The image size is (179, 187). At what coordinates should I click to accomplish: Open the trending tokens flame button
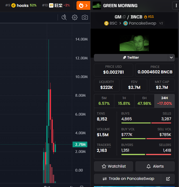coord(83,5)
